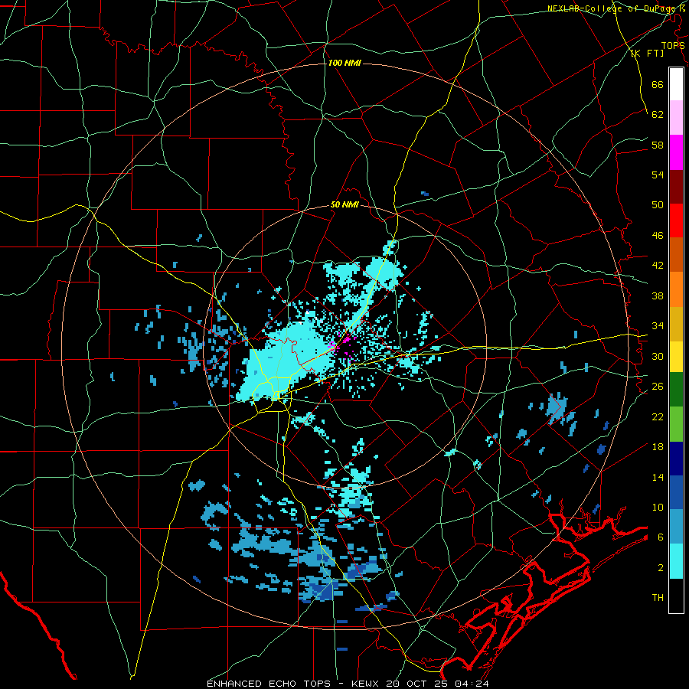Click the 50 NMI range ring label
This screenshot has width=689, height=689.
click(344, 204)
